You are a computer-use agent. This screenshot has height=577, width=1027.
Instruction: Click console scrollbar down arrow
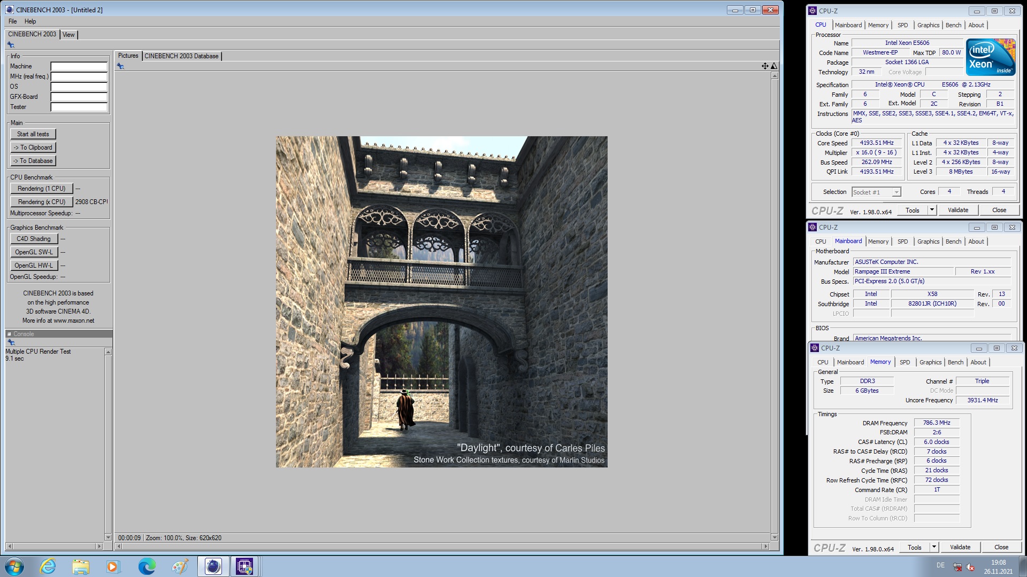108,537
